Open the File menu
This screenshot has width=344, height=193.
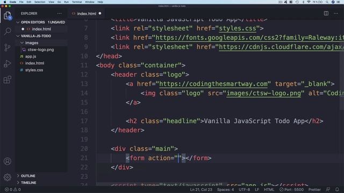click(x=21, y=2)
